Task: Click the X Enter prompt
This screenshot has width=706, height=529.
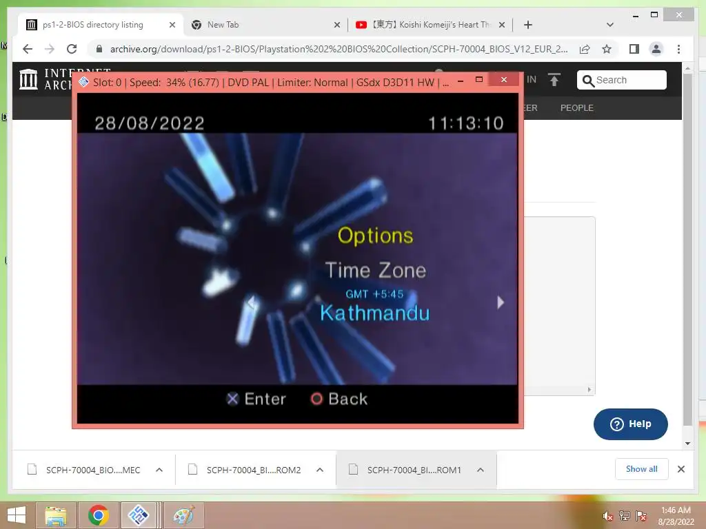Action: (x=256, y=399)
